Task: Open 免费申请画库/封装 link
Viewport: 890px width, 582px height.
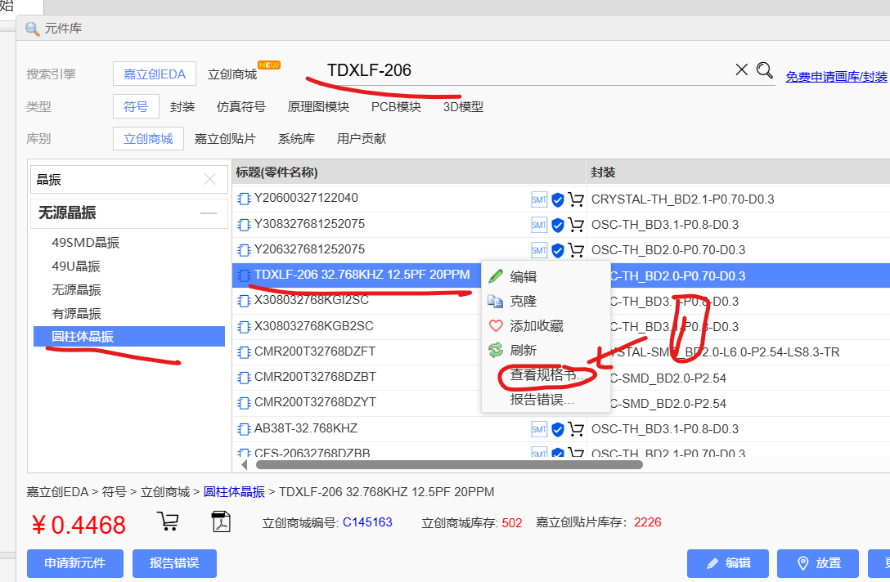Action: click(836, 77)
